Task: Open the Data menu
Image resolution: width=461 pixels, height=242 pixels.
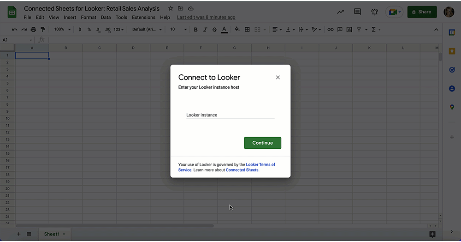Action: [x=106, y=18]
